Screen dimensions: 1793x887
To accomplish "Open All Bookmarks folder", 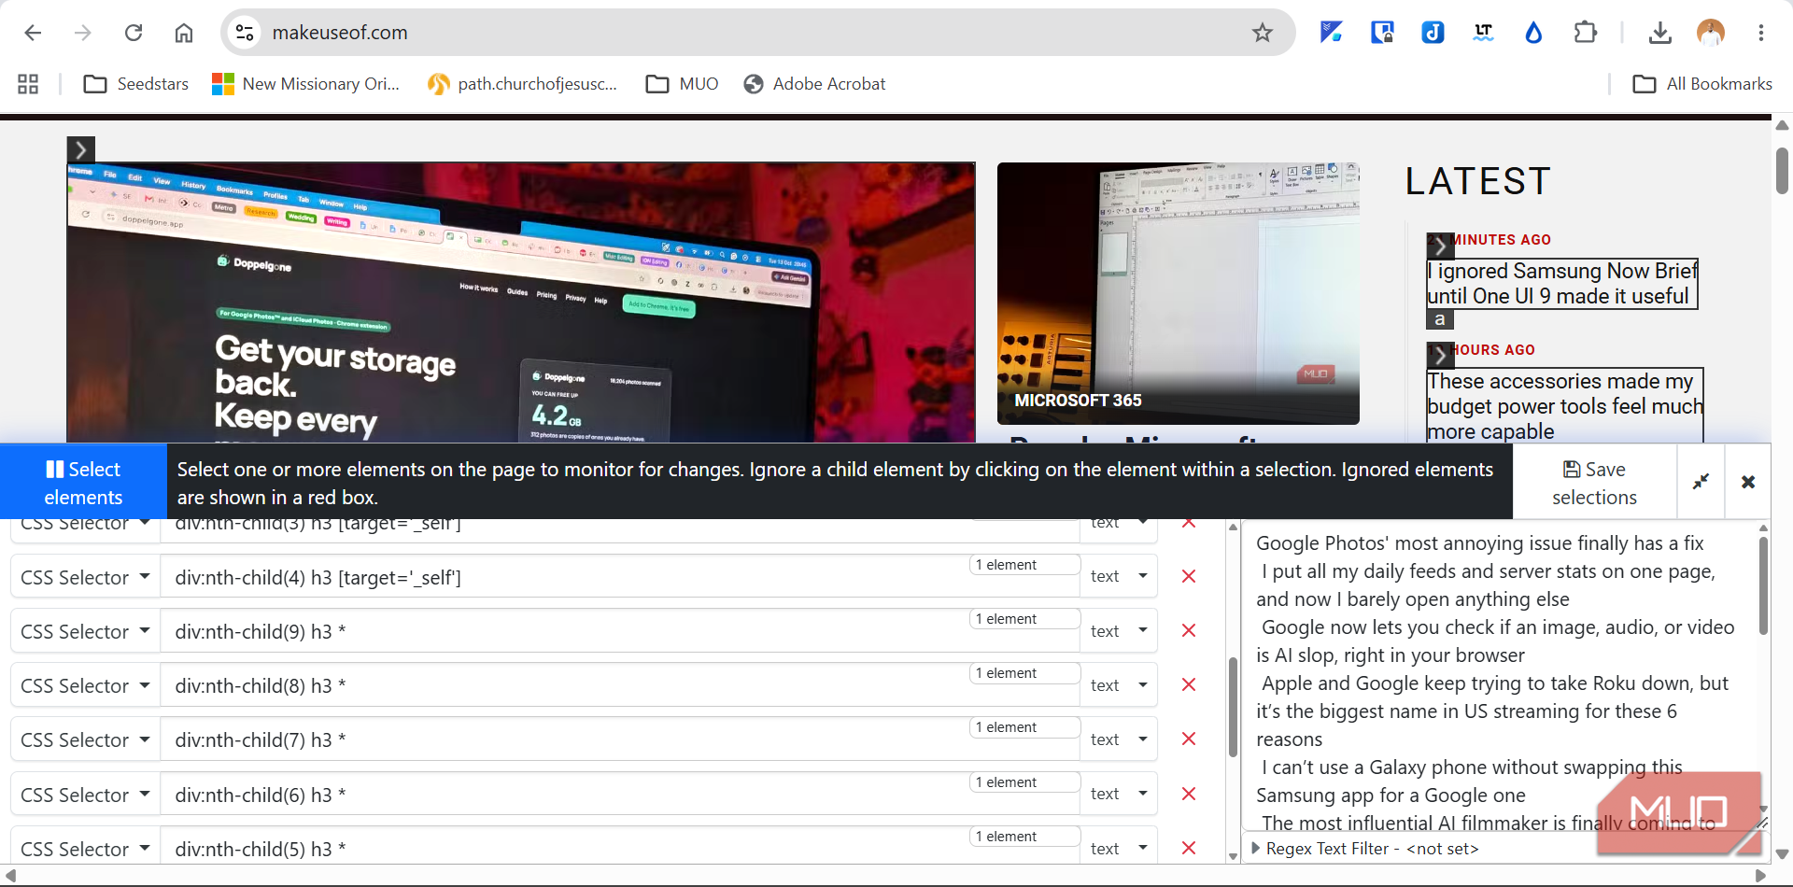I will (x=1702, y=84).
